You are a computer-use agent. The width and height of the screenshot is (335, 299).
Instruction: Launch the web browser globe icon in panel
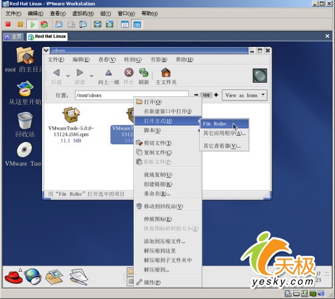tap(33, 276)
